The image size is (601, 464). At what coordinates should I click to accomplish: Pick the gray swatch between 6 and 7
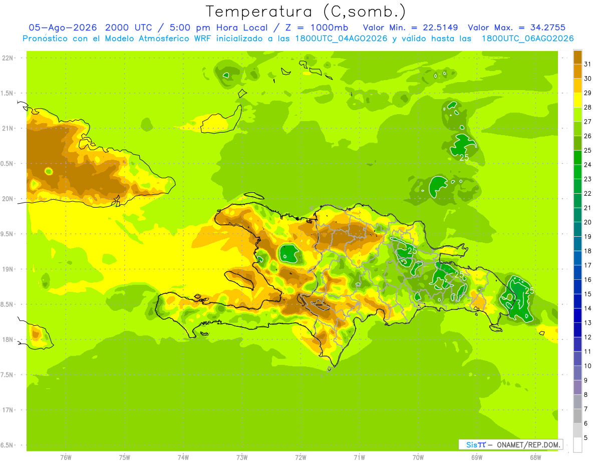point(577,416)
